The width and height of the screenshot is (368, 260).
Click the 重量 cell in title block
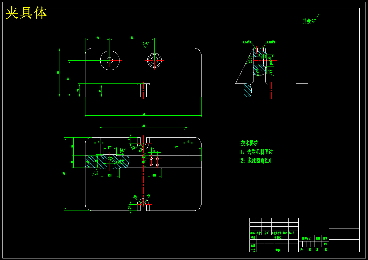pyautogui.click(x=318, y=238)
